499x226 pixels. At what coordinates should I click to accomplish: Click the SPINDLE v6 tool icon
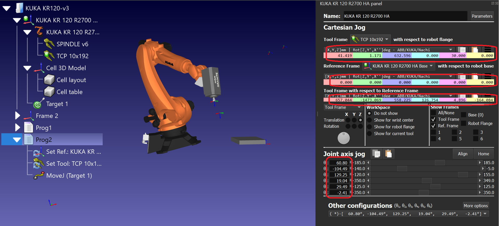tap(49, 44)
